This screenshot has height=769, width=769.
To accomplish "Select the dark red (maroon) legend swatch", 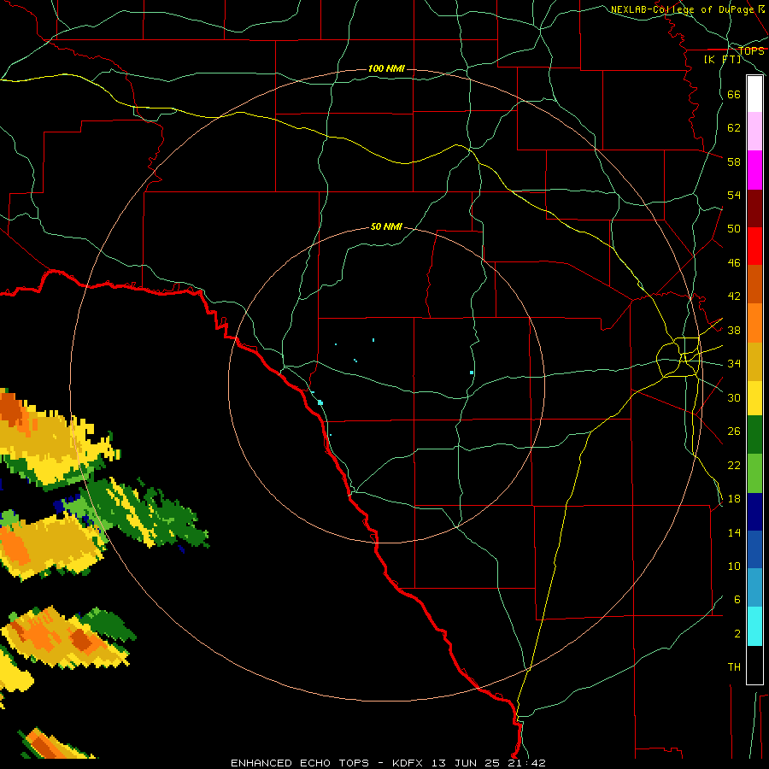I will pos(754,208).
